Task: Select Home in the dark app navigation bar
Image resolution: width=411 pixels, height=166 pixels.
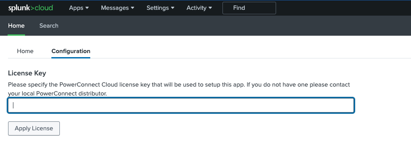Action: tap(16, 26)
